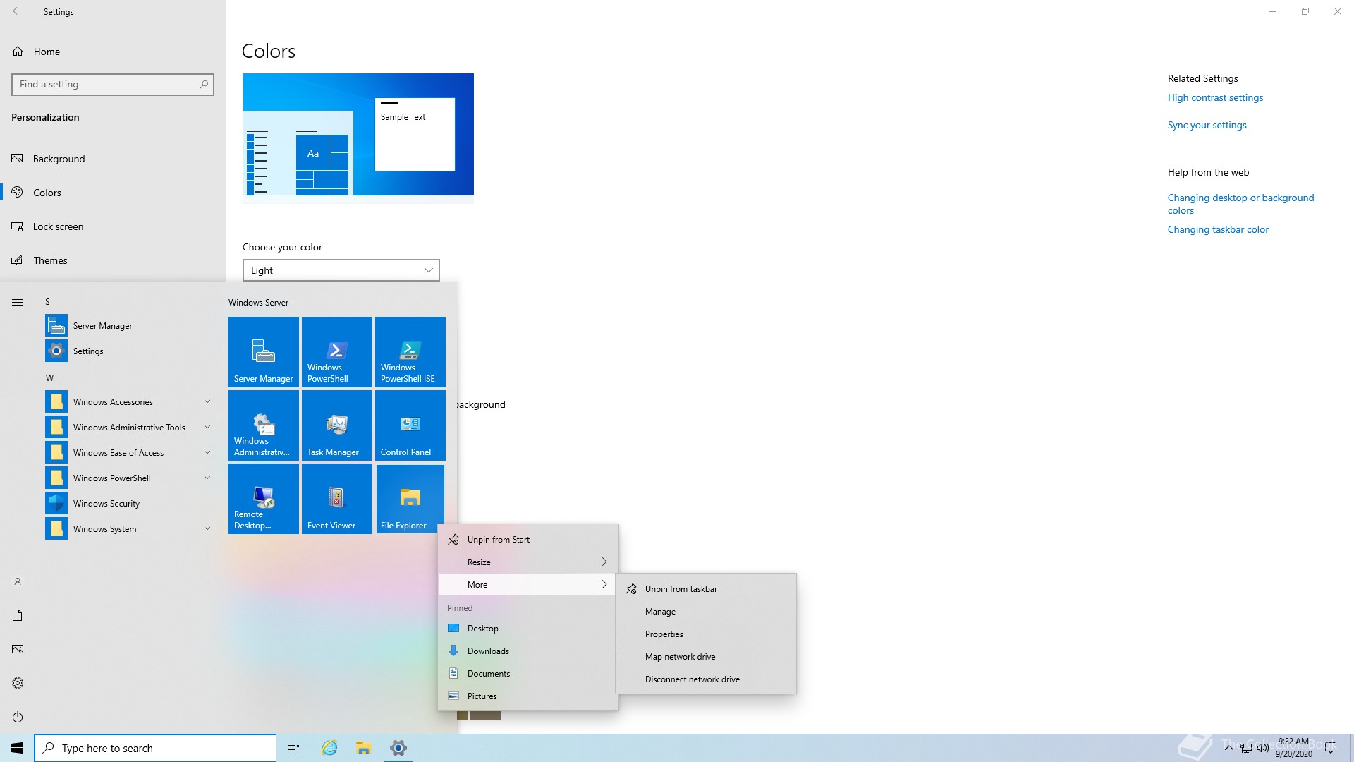This screenshot has height=762, width=1354.
Task: Click the volume icon in the system tray
Action: [1263, 748]
